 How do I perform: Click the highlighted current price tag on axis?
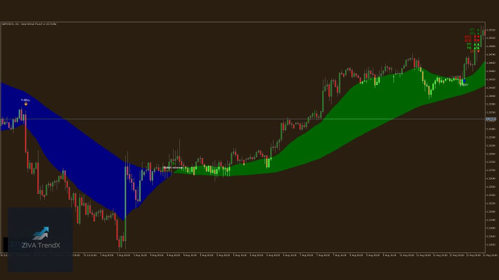tap(491, 119)
